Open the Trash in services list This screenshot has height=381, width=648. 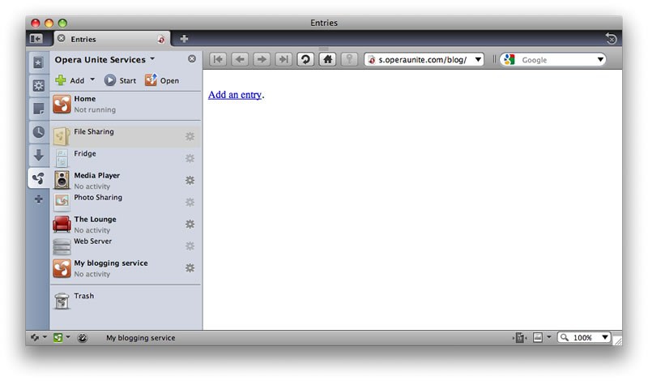(126, 301)
